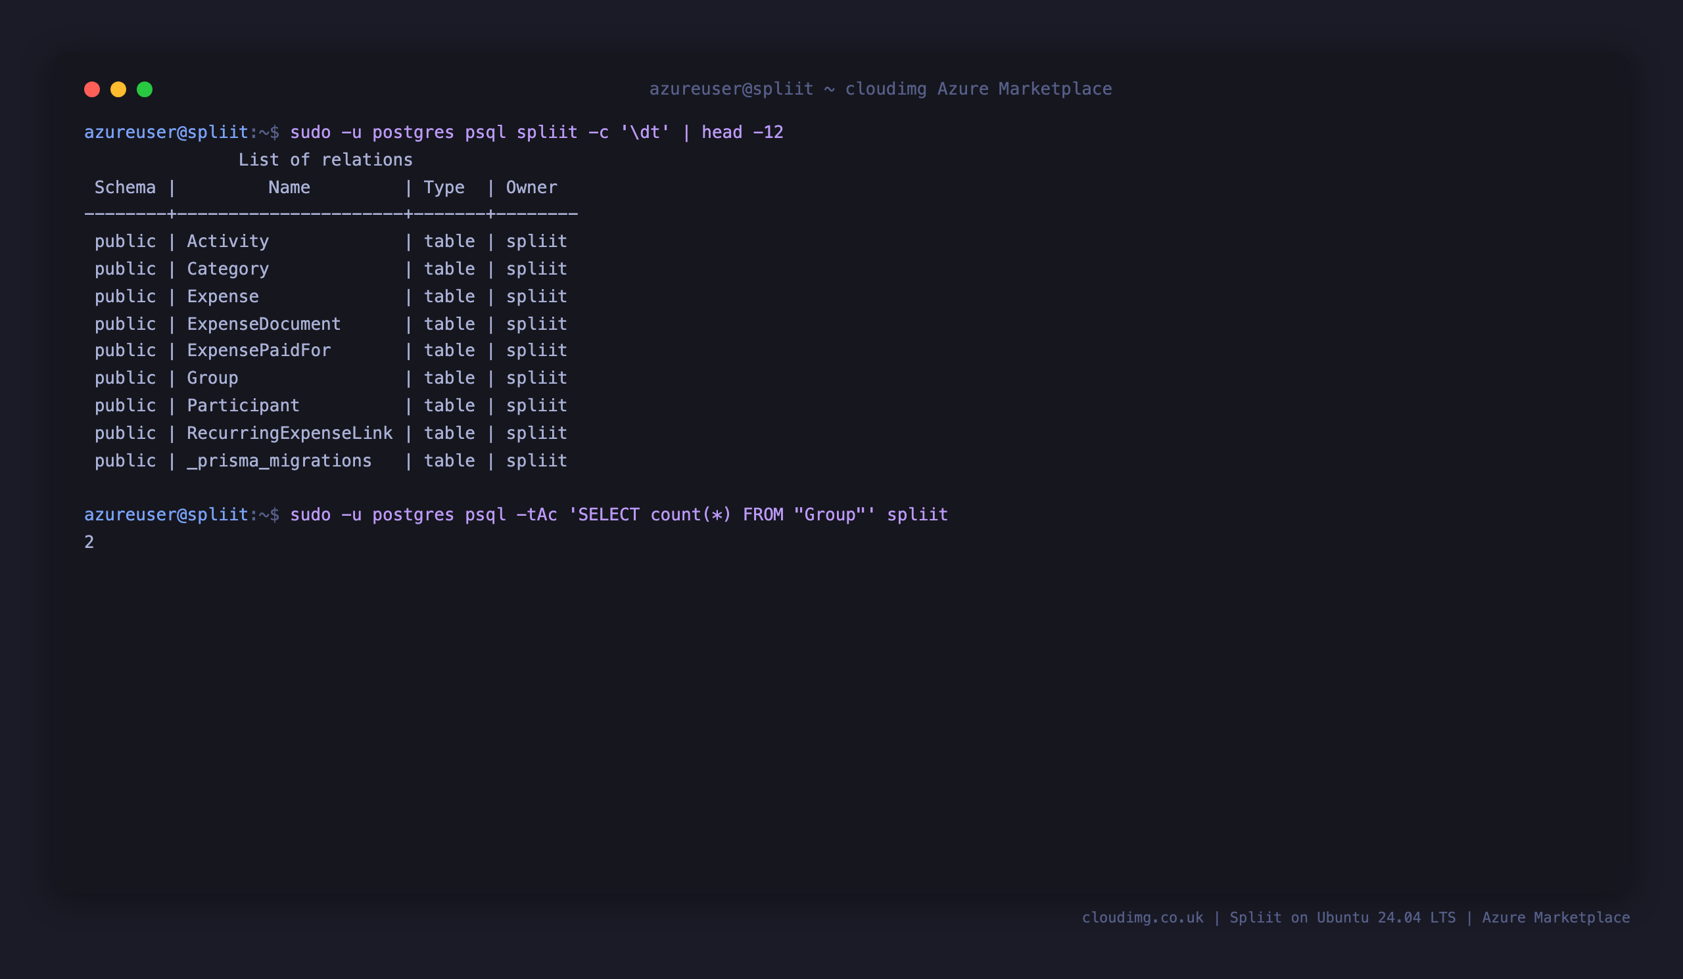Click 'public' in the Participant row

tap(125, 406)
